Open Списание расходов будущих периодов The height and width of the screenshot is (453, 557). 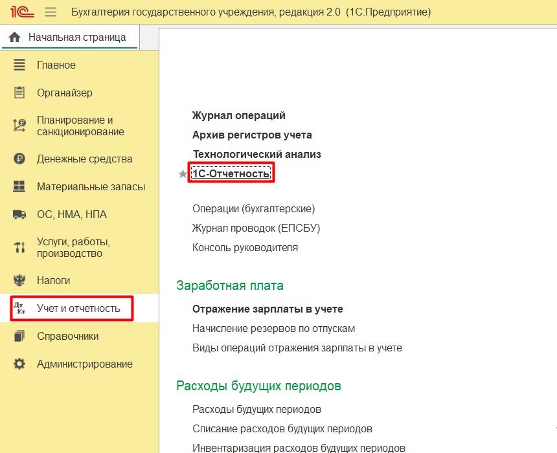click(282, 429)
